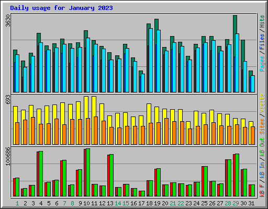The width and height of the screenshot is (268, 209).
Task: Select day 25 on the x-axis
Action: (204, 203)
